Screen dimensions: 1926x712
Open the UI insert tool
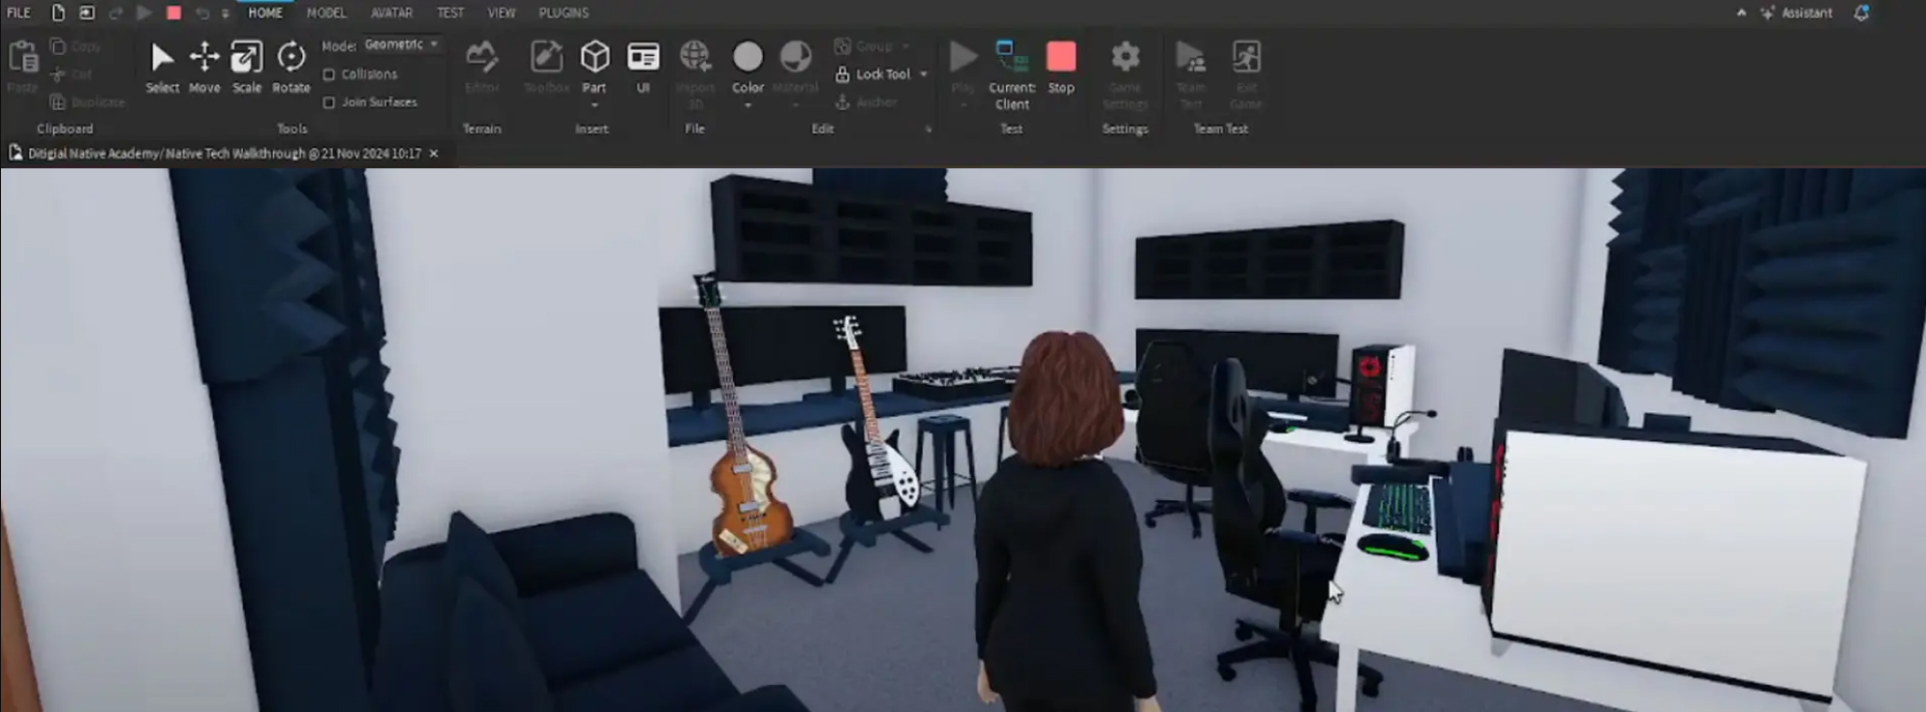coord(643,66)
